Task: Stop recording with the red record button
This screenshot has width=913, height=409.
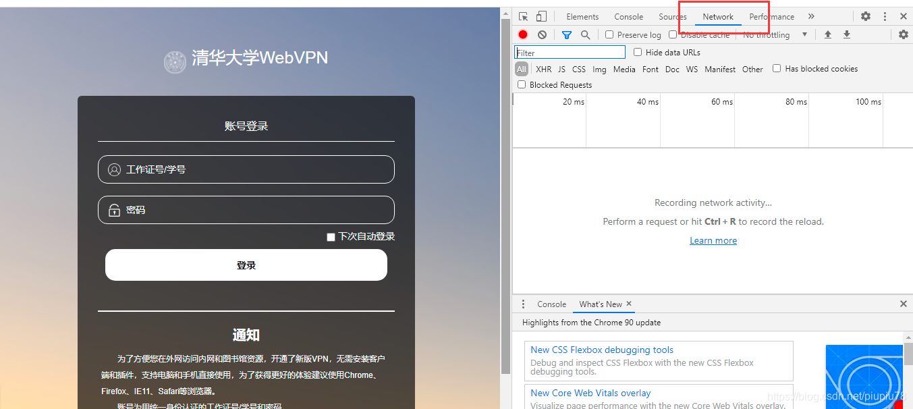Action: pyautogui.click(x=523, y=34)
